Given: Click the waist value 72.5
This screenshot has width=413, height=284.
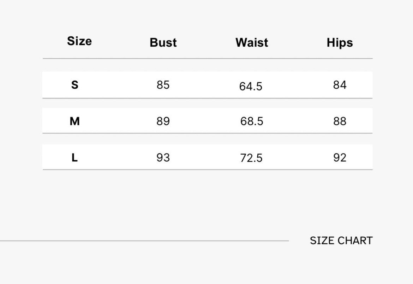Looking at the screenshot, I should 251,158.
